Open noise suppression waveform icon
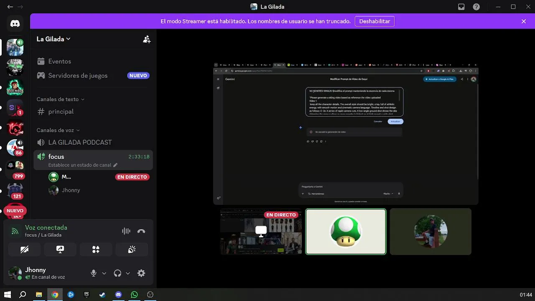The height and width of the screenshot is (301, 535). pyautogui.click(x=126, y=231)
